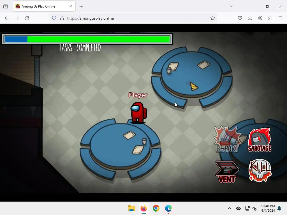Open the clock and date flyout
287x215 pixels.
268,208
